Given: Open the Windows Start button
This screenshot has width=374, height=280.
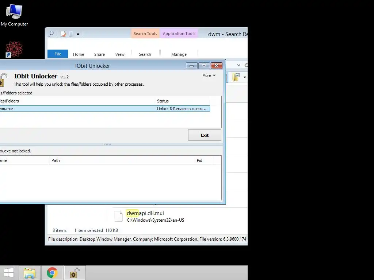Looking at the screenshot, I should pyautogui.click(x=9, y=273).
